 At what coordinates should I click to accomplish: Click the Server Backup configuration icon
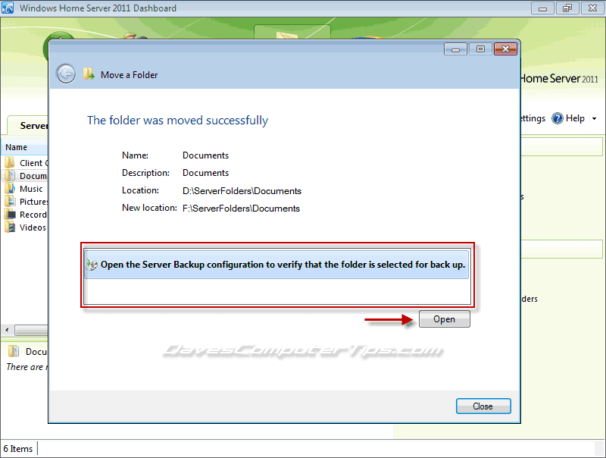tap(92, 265)
